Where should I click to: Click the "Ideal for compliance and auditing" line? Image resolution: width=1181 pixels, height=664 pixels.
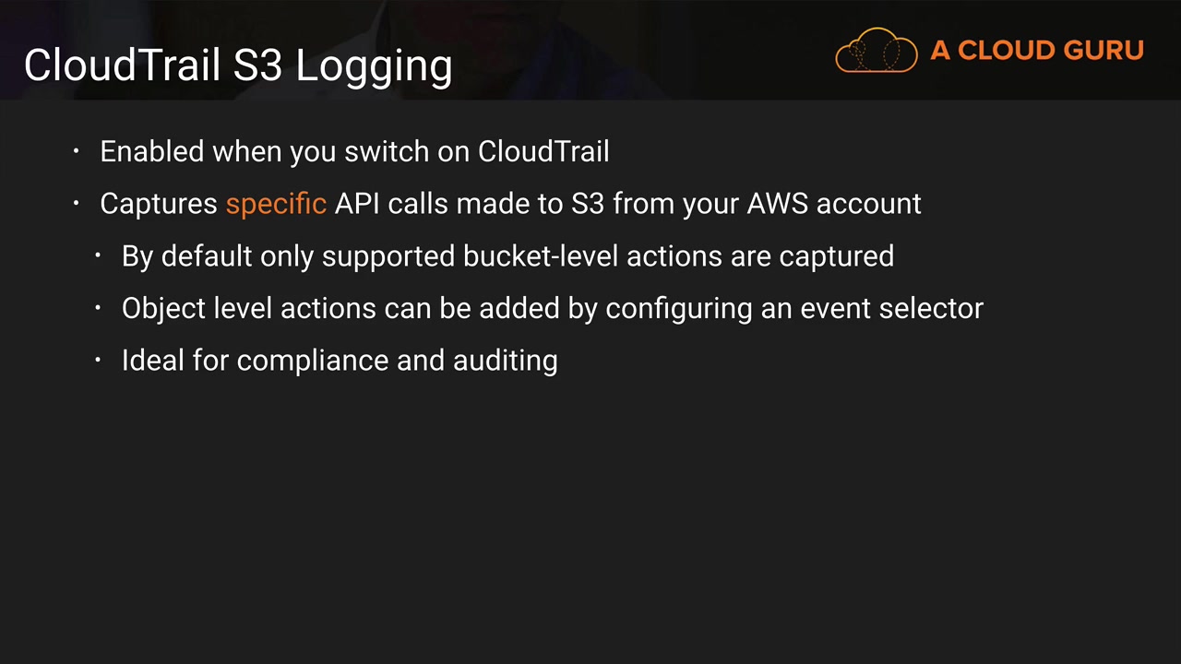[340, 361]
